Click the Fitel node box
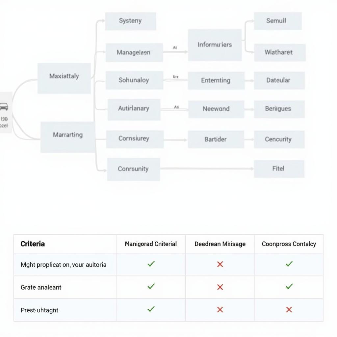337x337 pixels. point(279,169)
